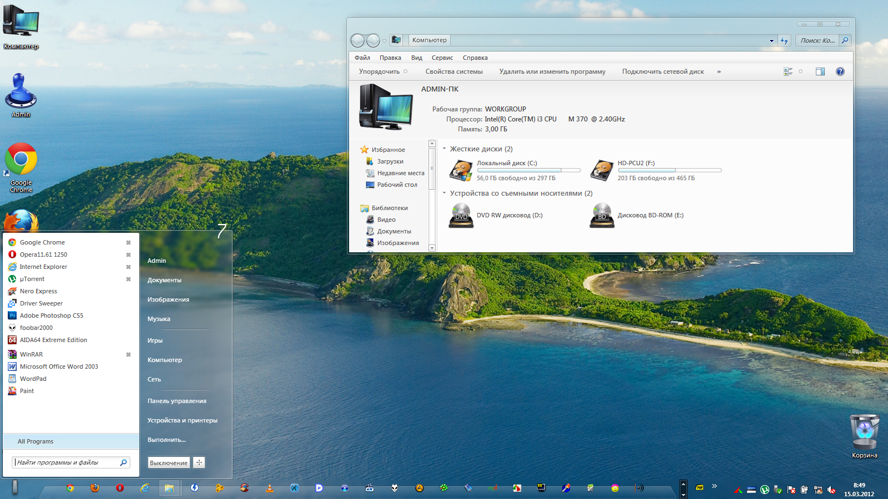Click the Firefox icon in the taskbar

95,488
